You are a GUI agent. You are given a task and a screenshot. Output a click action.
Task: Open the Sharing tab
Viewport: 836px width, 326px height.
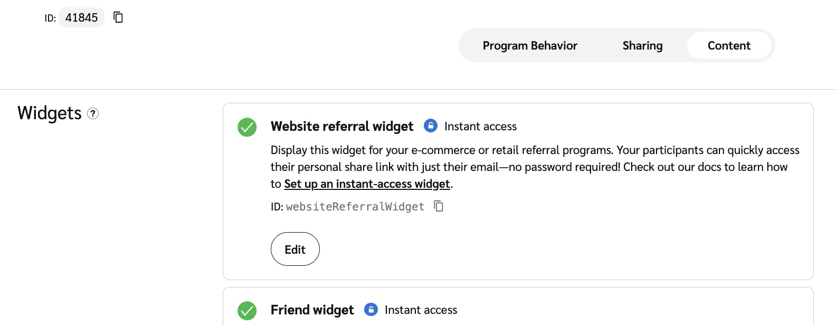pyautogui.click(x=642, y=46)
